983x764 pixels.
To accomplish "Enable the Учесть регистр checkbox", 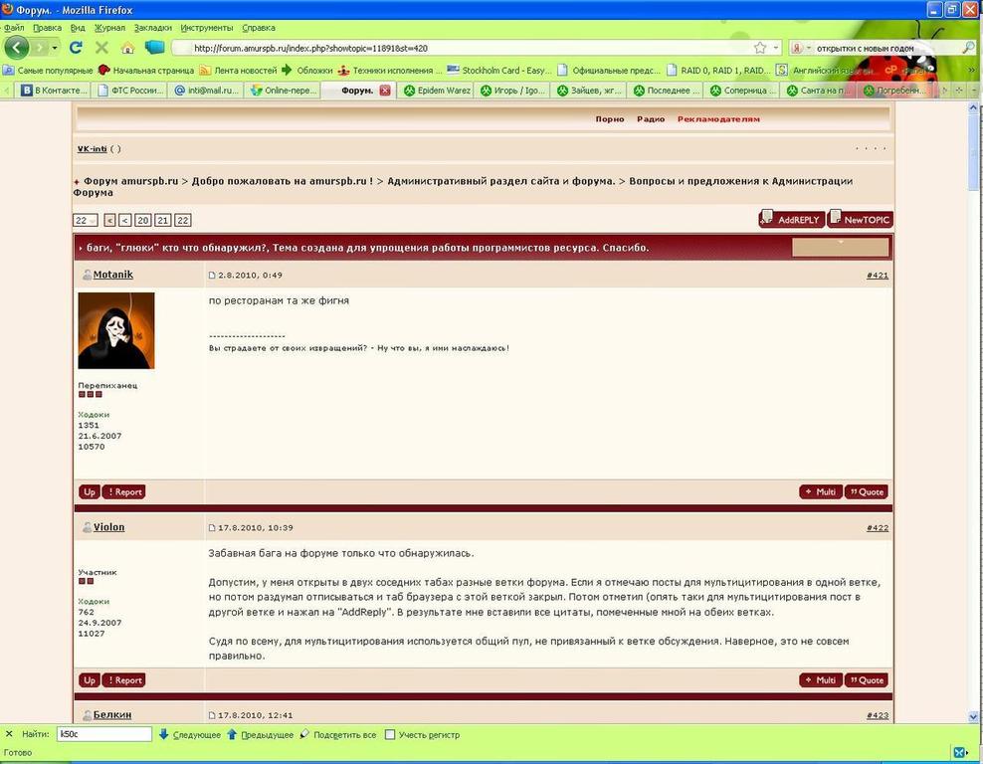I will [390, 735].
